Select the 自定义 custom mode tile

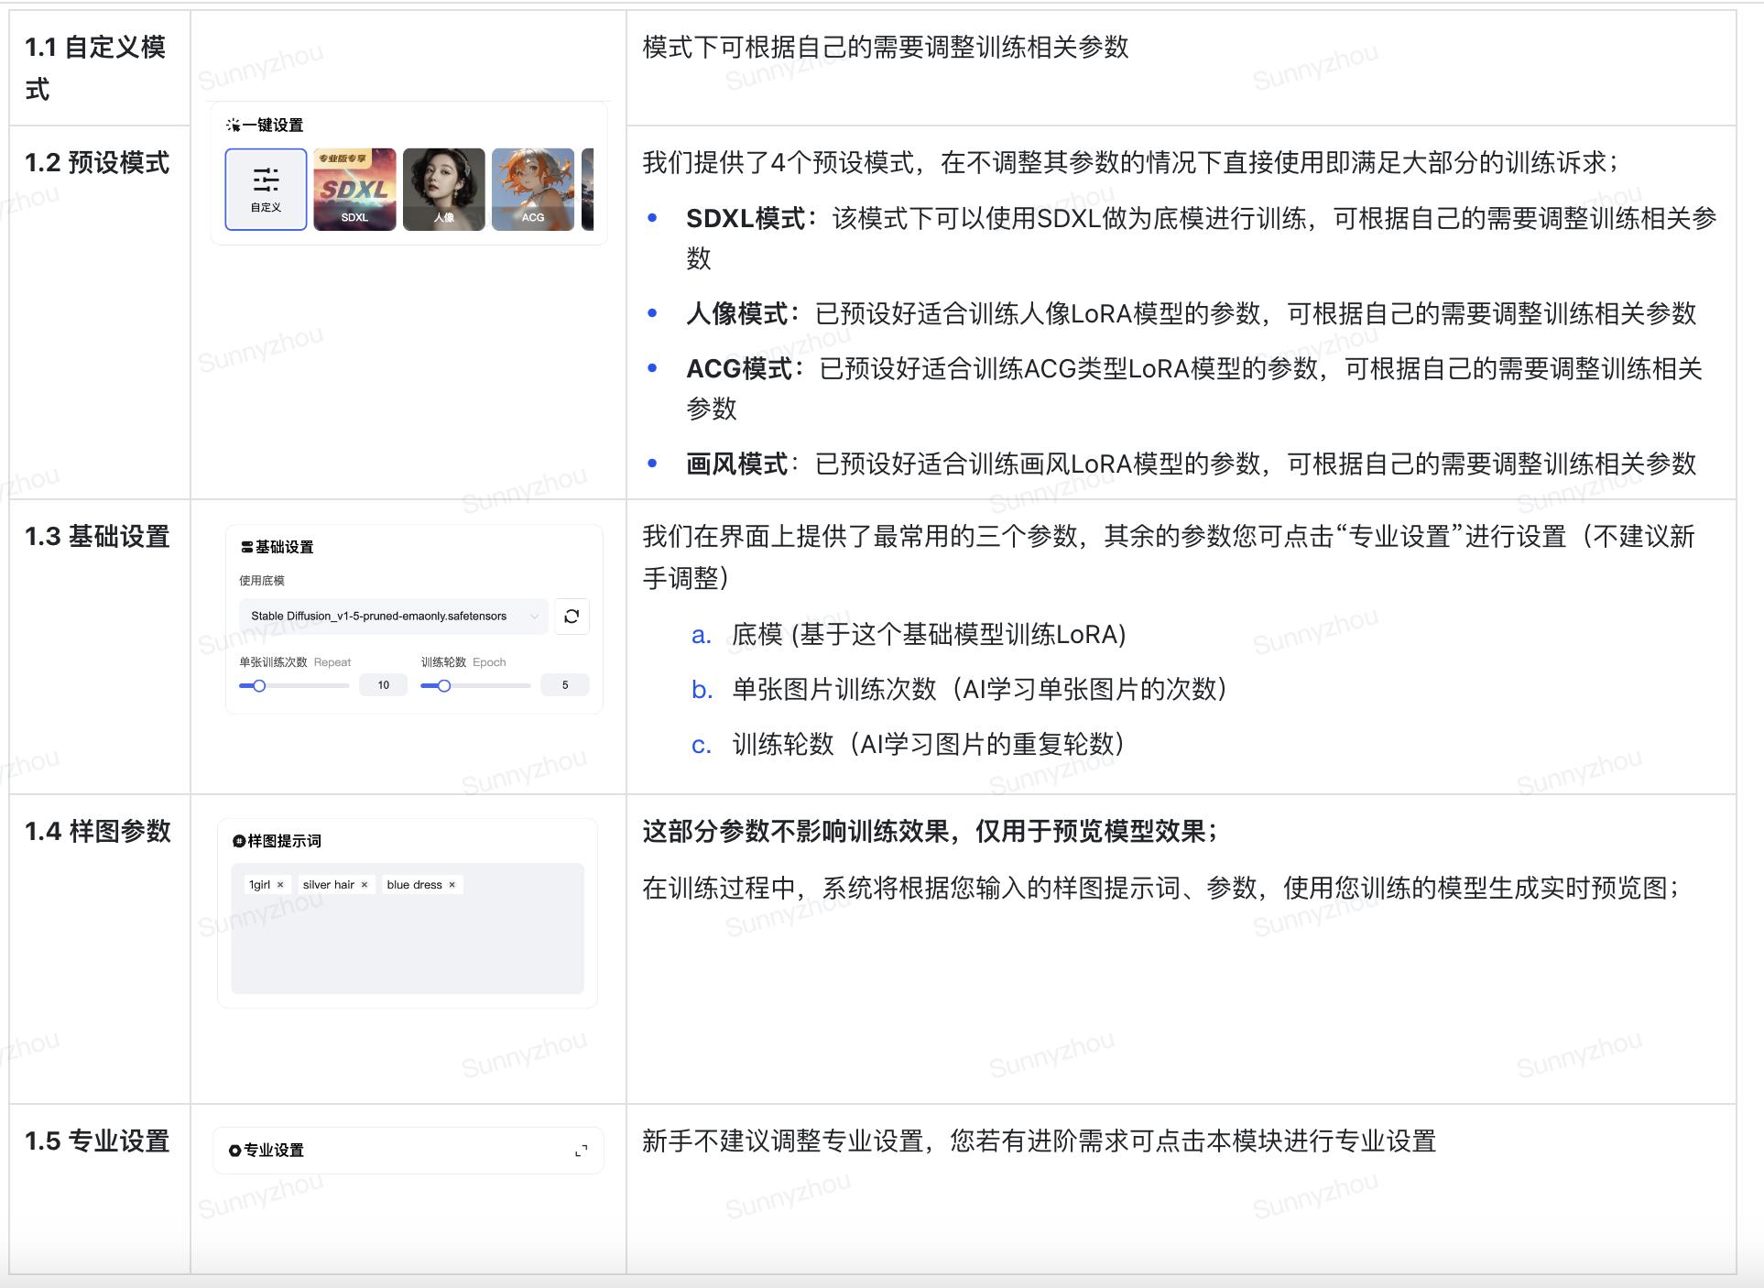266,189
